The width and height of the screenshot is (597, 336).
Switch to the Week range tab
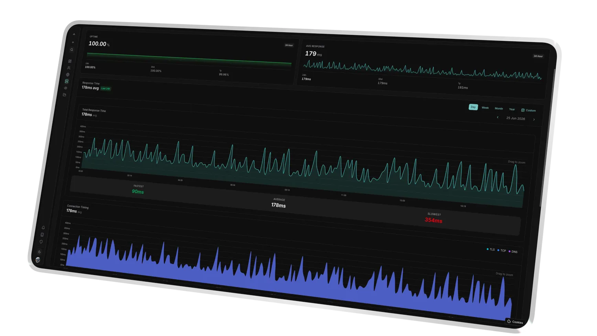pyautogui.click(x=485, y=108)
